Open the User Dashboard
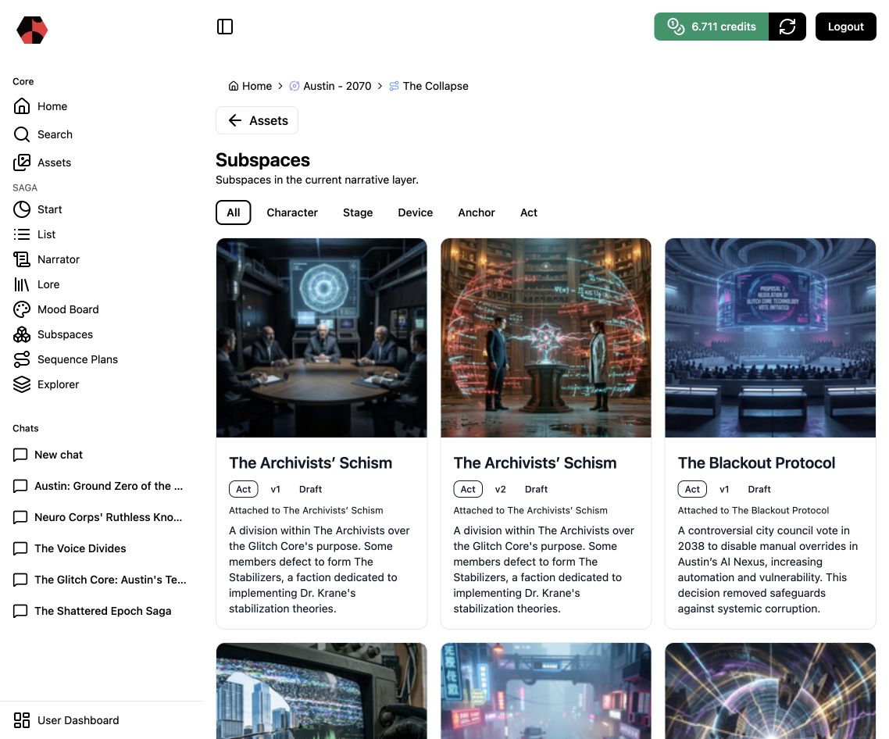889x739 pixels. click(66, 719)
